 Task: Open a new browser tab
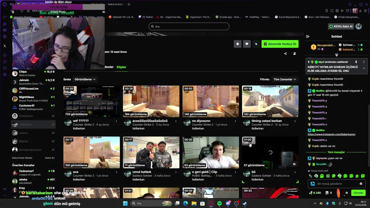(x=129, y=4)
